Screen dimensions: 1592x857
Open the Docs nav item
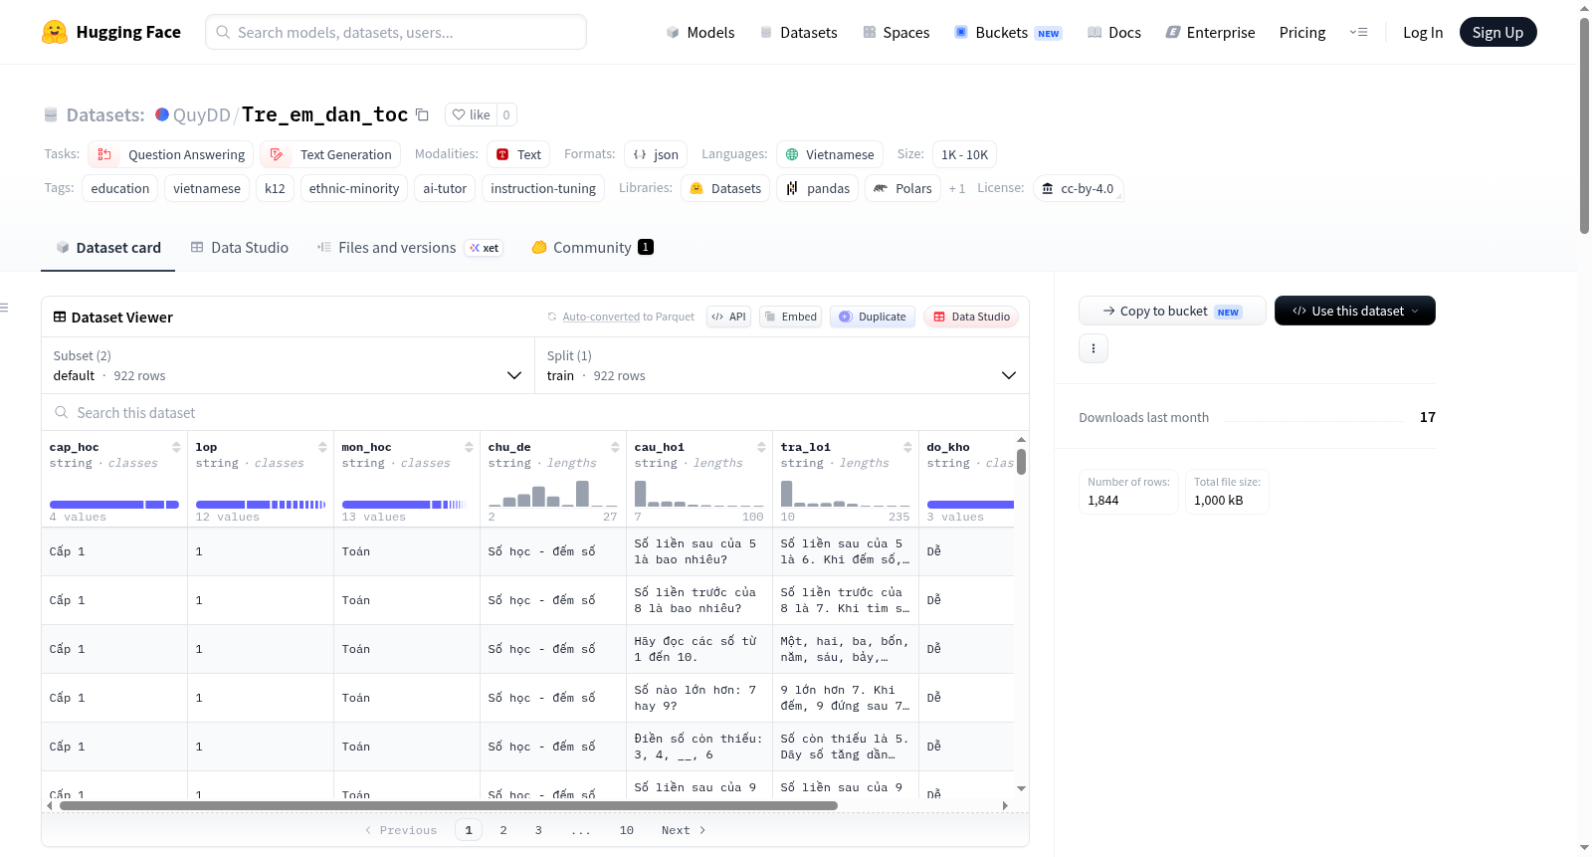click(1114, 32)
